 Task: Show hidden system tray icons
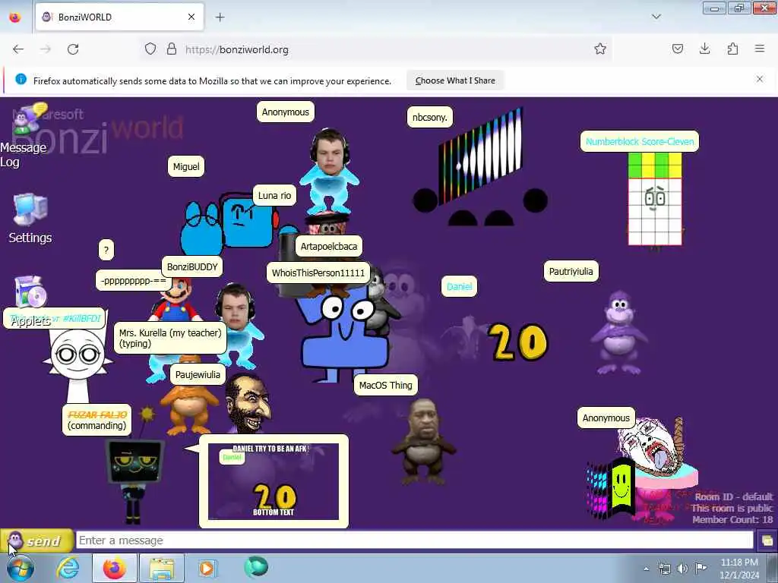[x=646, y=569]
